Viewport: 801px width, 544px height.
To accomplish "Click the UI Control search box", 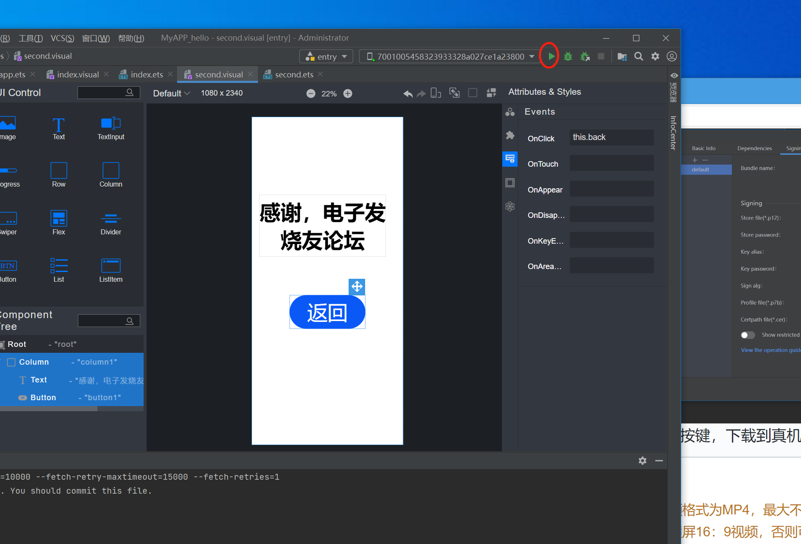I will point(108,93).
